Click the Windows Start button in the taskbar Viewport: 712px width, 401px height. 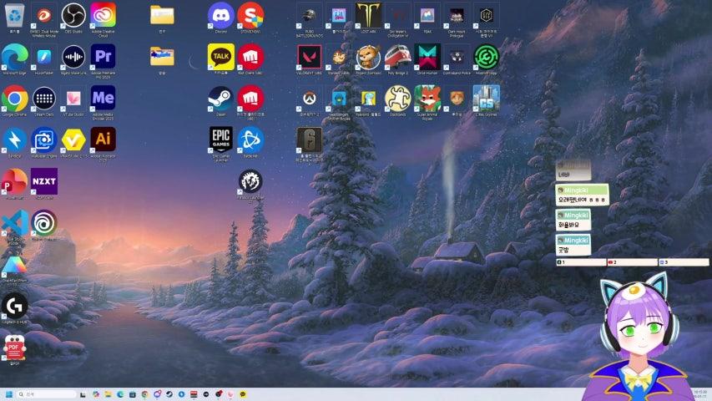[9, 394]
